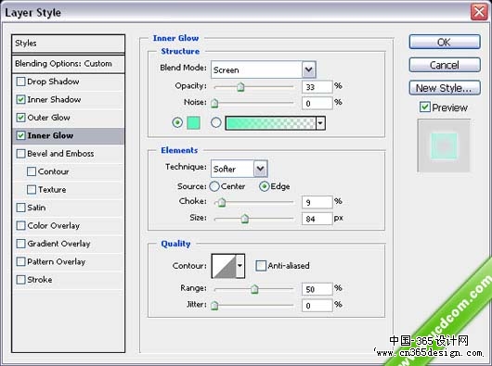Screen dimensions: 492x366
Task: Click the Noise value field
Action: [317, 103]
